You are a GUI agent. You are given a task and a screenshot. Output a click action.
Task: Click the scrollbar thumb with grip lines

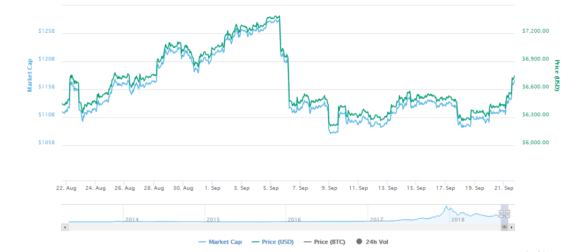point(504,227)
